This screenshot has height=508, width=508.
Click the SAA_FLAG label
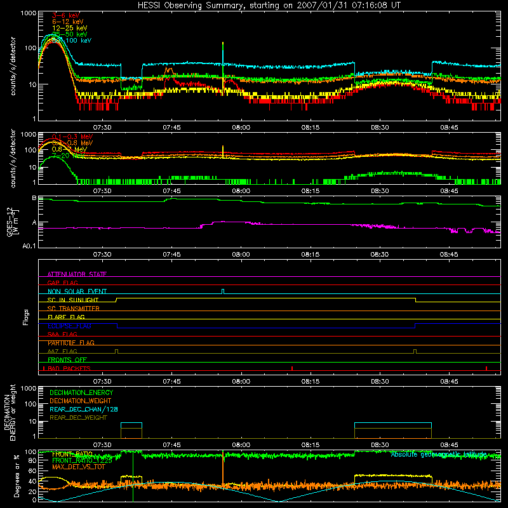62,334
